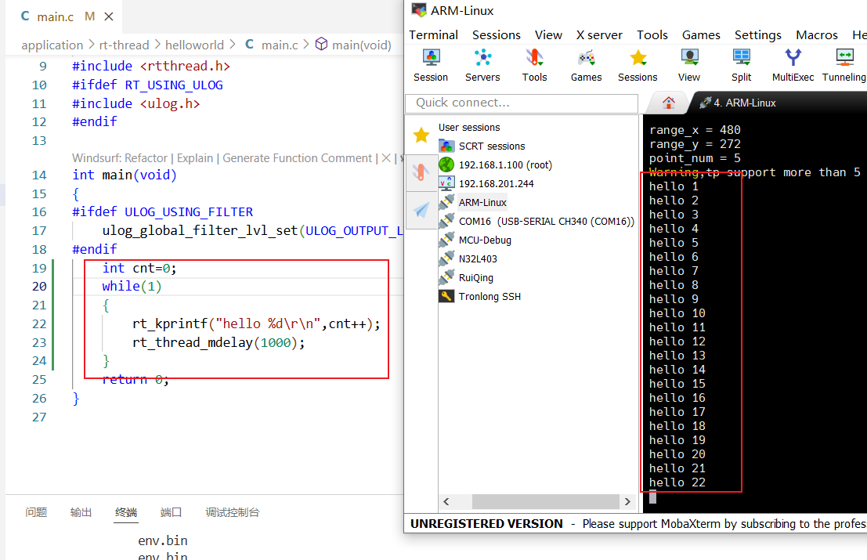Click Generate Function Comment code lens link
This screenshot has height=560, width=867.
(298, 158)
